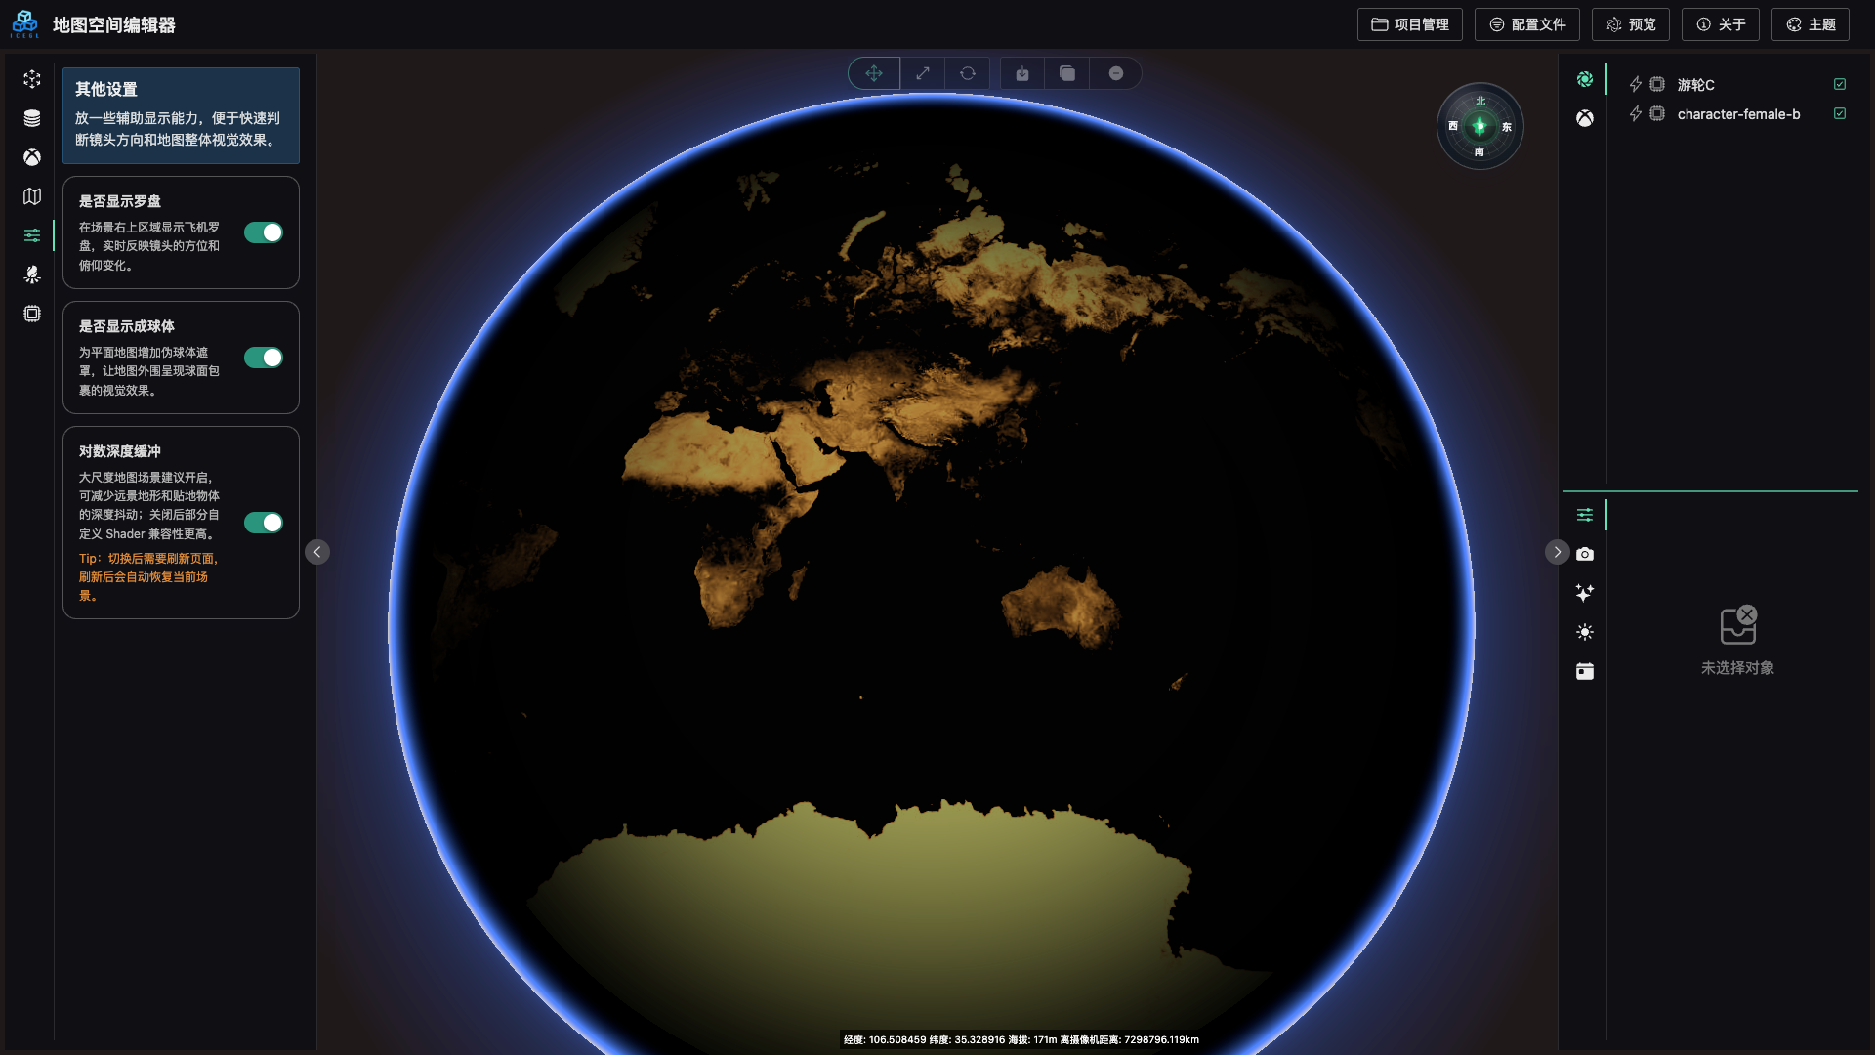Select the scale transform tool
The image size is (1875, 1055).
click(x=922, y=73)
